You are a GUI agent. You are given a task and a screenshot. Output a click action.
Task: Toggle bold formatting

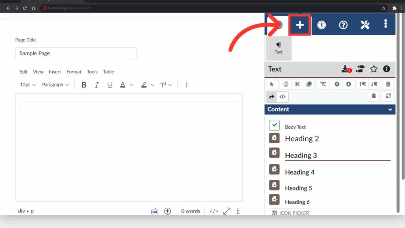(84, 85)
